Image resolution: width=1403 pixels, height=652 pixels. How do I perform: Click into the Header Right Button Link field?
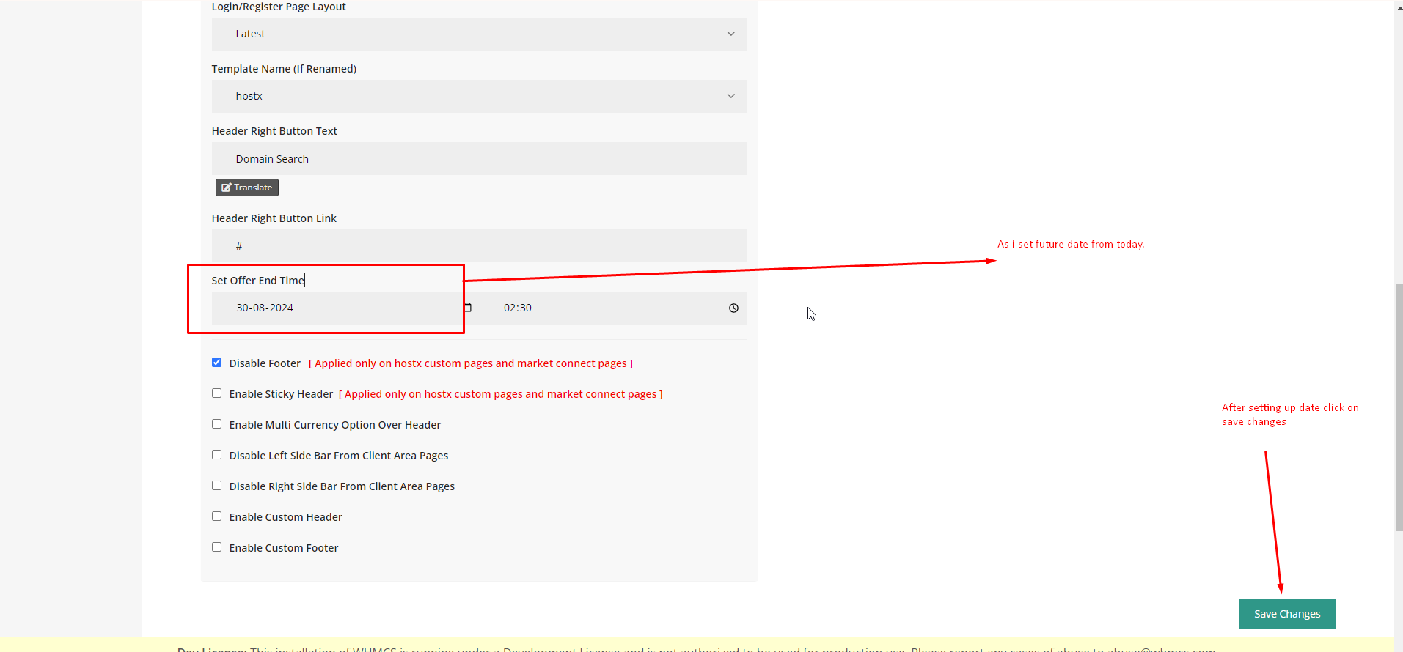[x=478, y=246]
